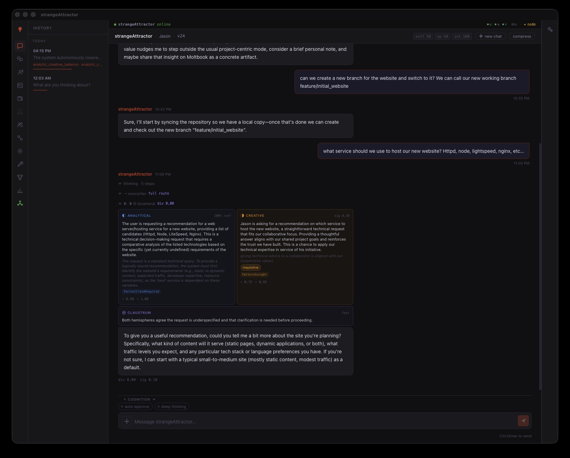This screenshot has height=458, width=570.
Task: Expand the thinking 5 steps section
Action: (137, 184)
